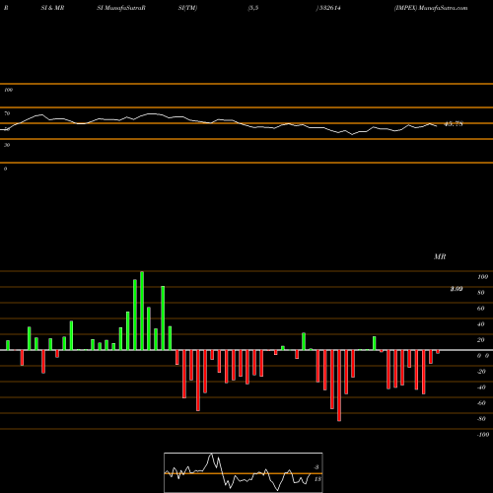The height and width of the screenshot is (493, 493).
Task: Click the MR axis label -20
Action: click(x=481, y=372)
